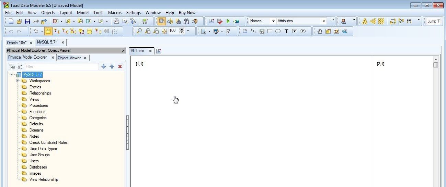
Task: Open the Layout menu
Action: click(x=66, y=13)
